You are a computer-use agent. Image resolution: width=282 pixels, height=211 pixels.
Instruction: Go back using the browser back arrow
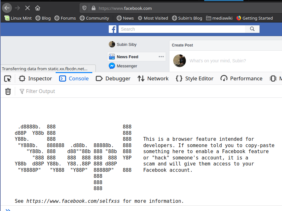point(7,8)
